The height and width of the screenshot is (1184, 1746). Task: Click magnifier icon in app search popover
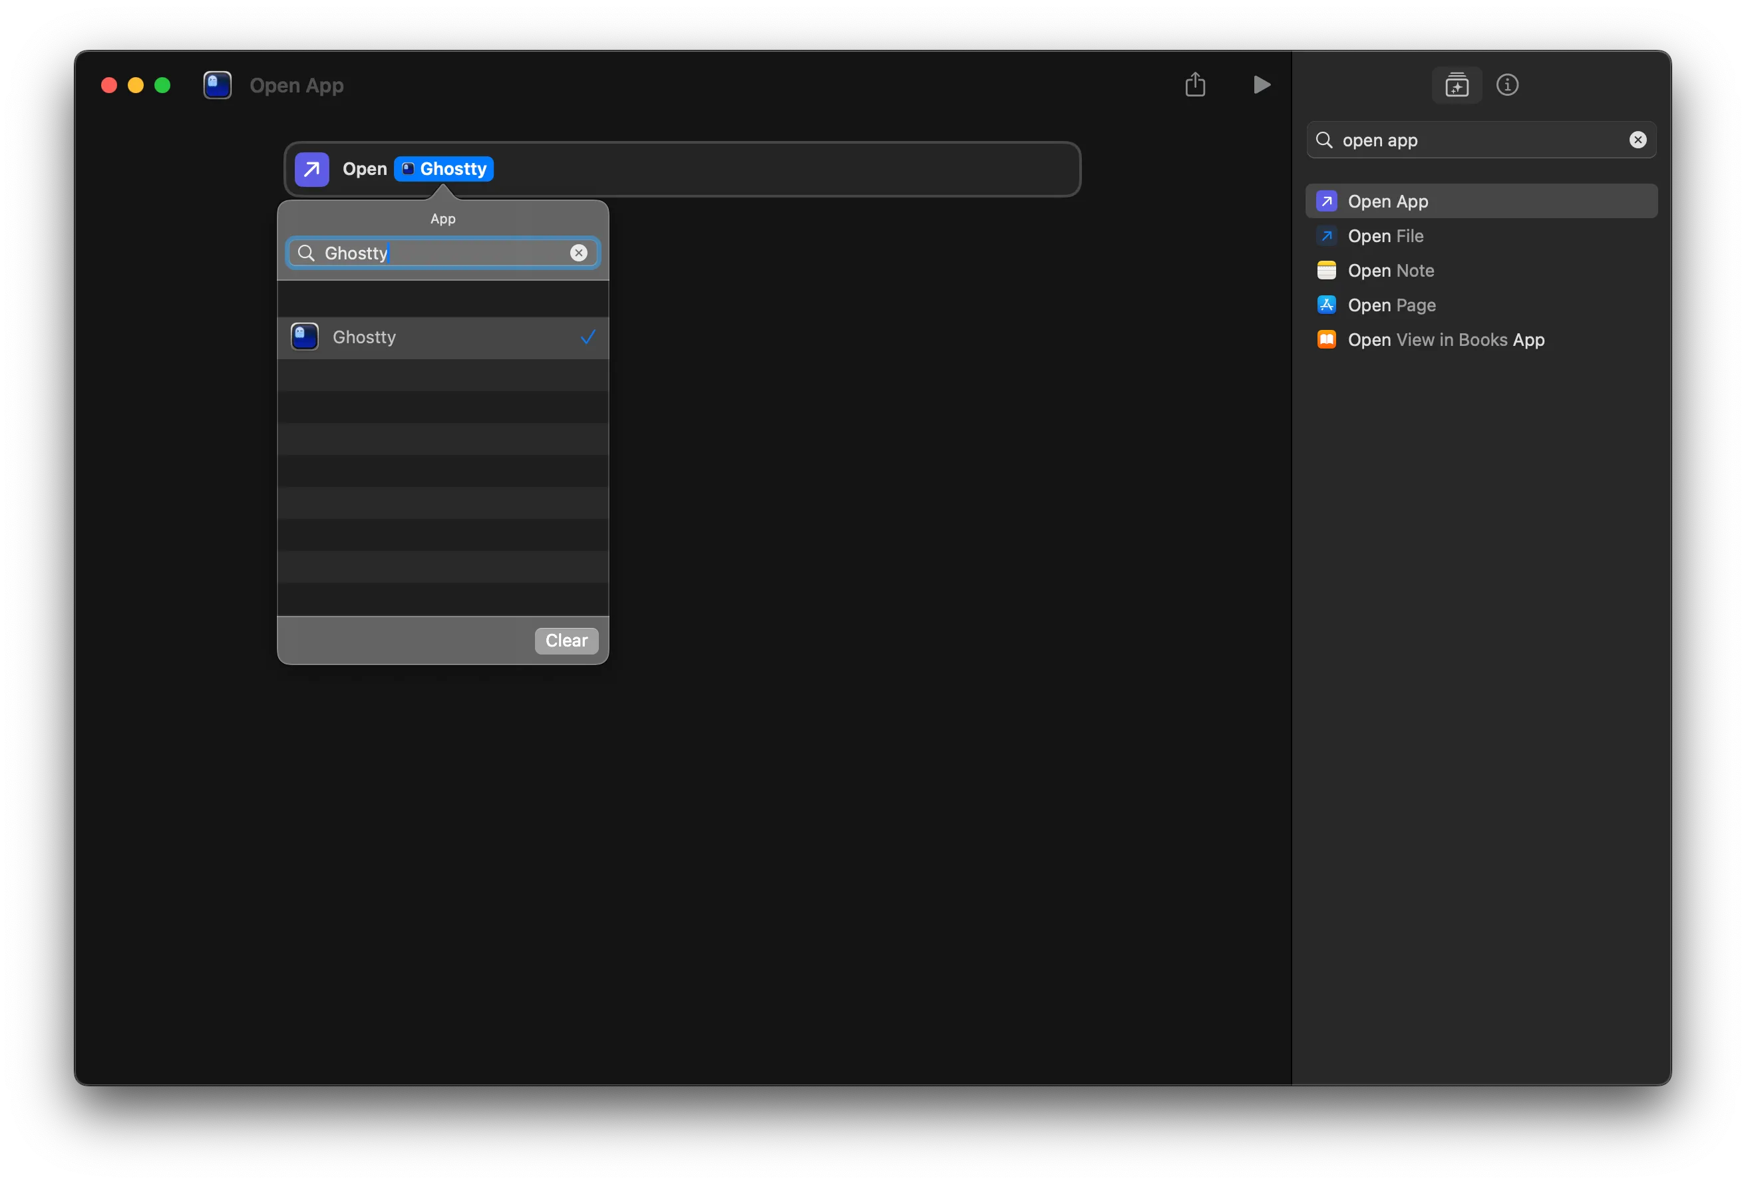pyautogui.click(x=306, y=253)
